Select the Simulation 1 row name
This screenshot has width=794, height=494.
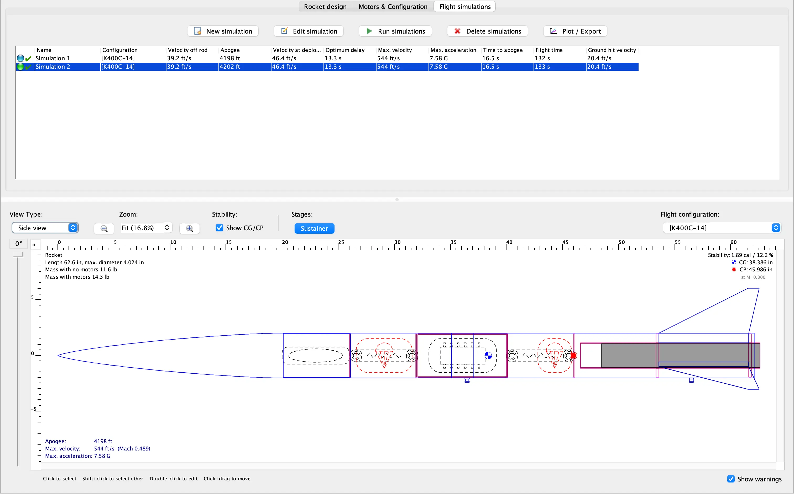53,58
